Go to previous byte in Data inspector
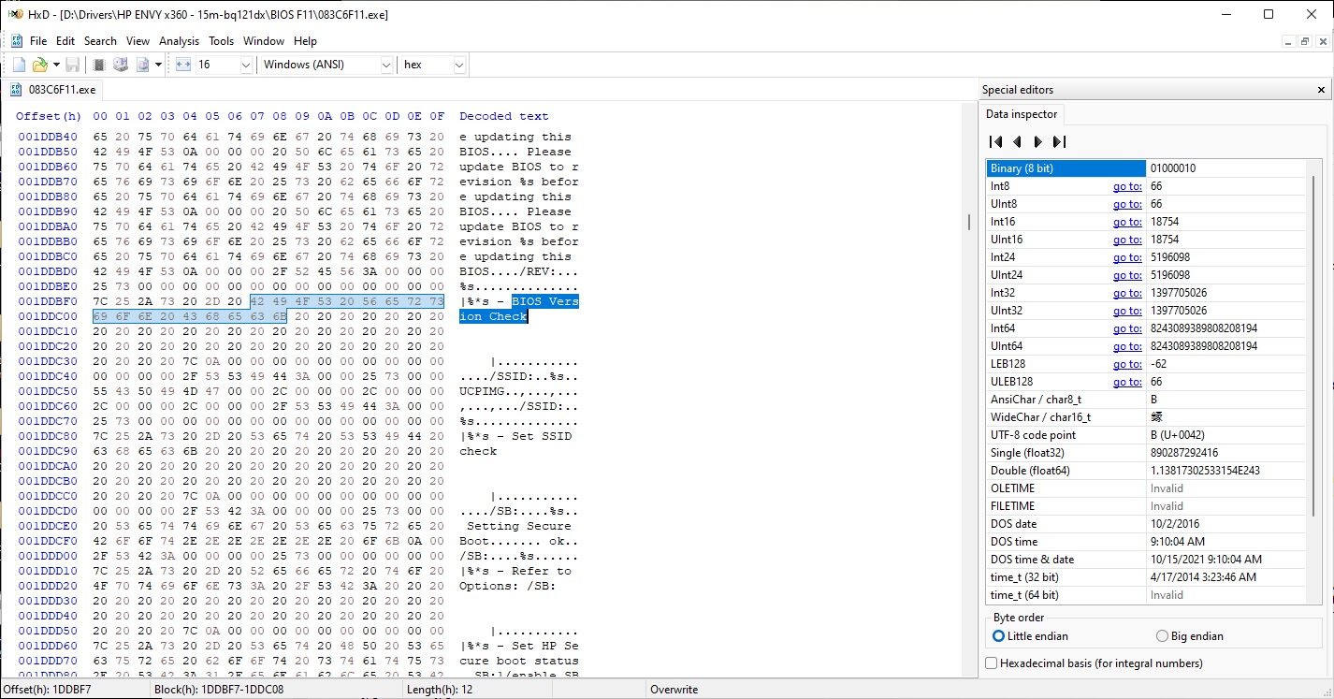 (x=1017, y=142)
